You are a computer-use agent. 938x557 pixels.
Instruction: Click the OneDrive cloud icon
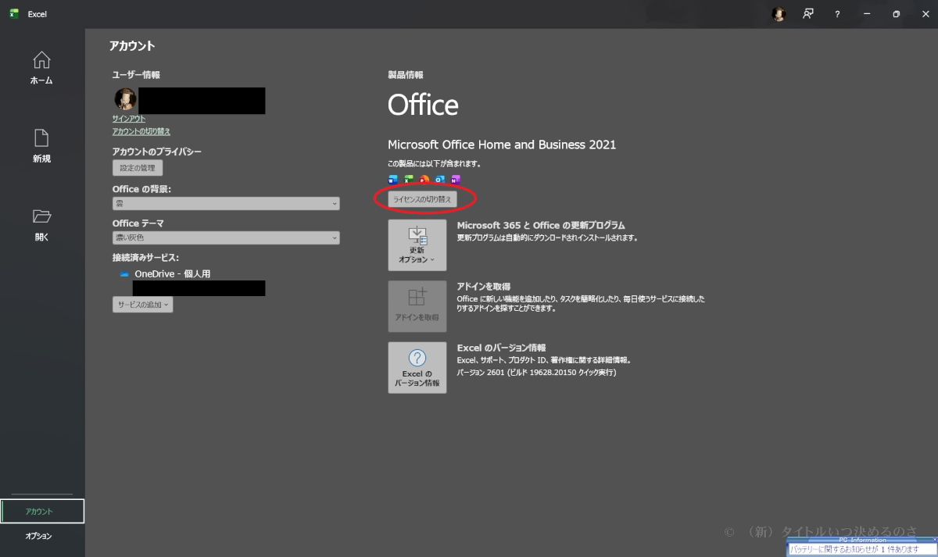124,274
